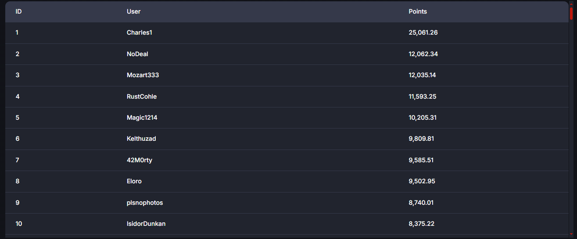
Task: Click the ID cell showing 10
Action: coord(19,224)
